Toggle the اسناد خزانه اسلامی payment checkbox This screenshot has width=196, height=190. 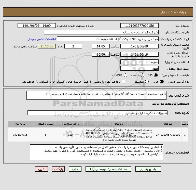click(x=123, y=82)
